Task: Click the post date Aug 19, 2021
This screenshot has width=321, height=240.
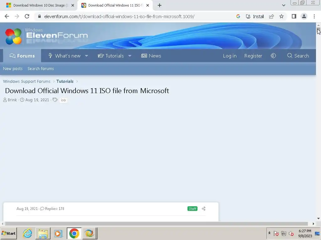Action: tap(27, 208)
